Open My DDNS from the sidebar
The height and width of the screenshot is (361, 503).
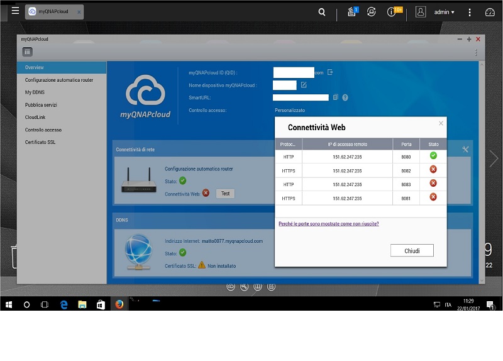[35, 92]
